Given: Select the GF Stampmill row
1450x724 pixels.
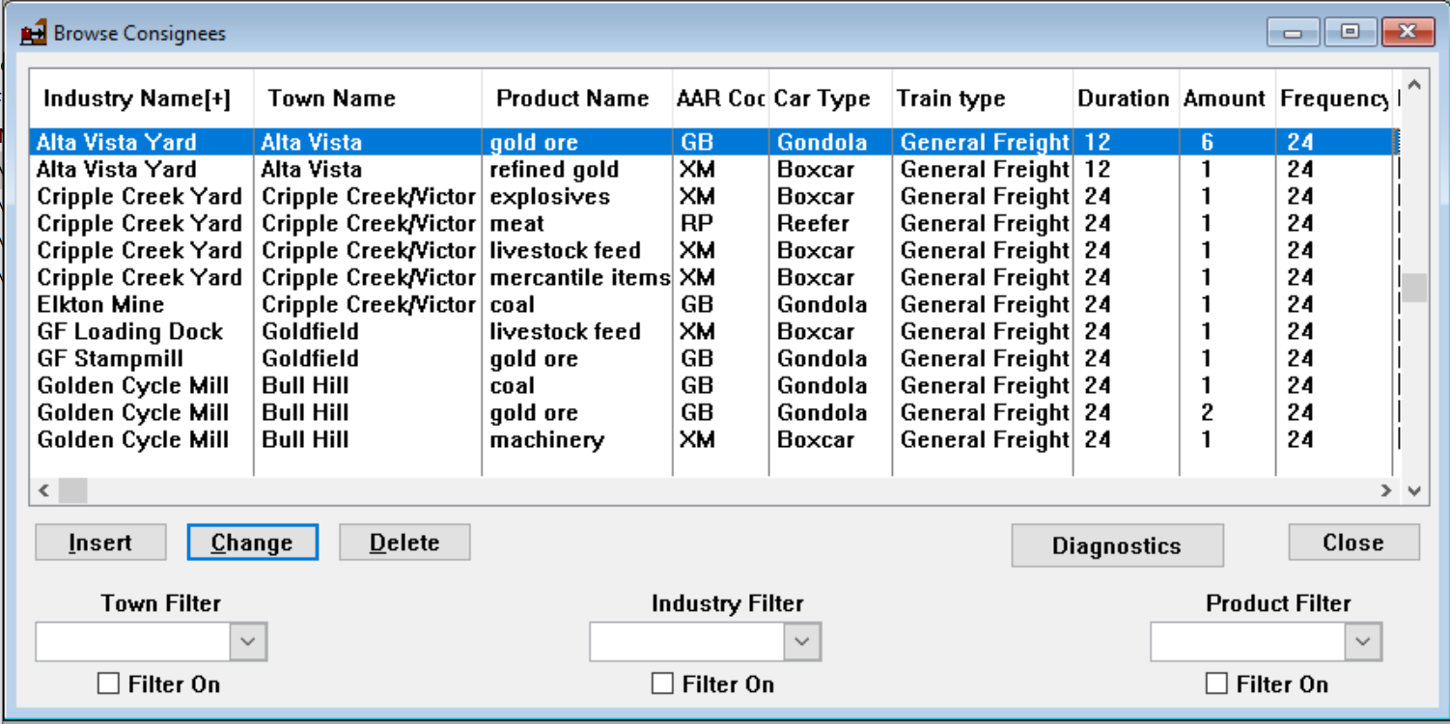Looking at the screenshot, I should (x=714, y=358).
